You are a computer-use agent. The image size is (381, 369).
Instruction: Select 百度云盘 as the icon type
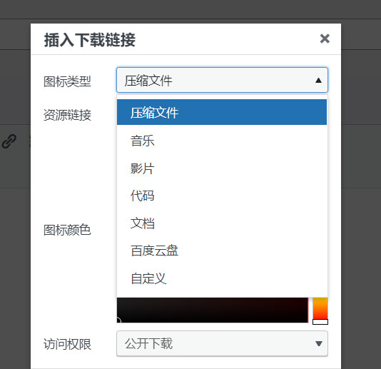click(222, 251)
